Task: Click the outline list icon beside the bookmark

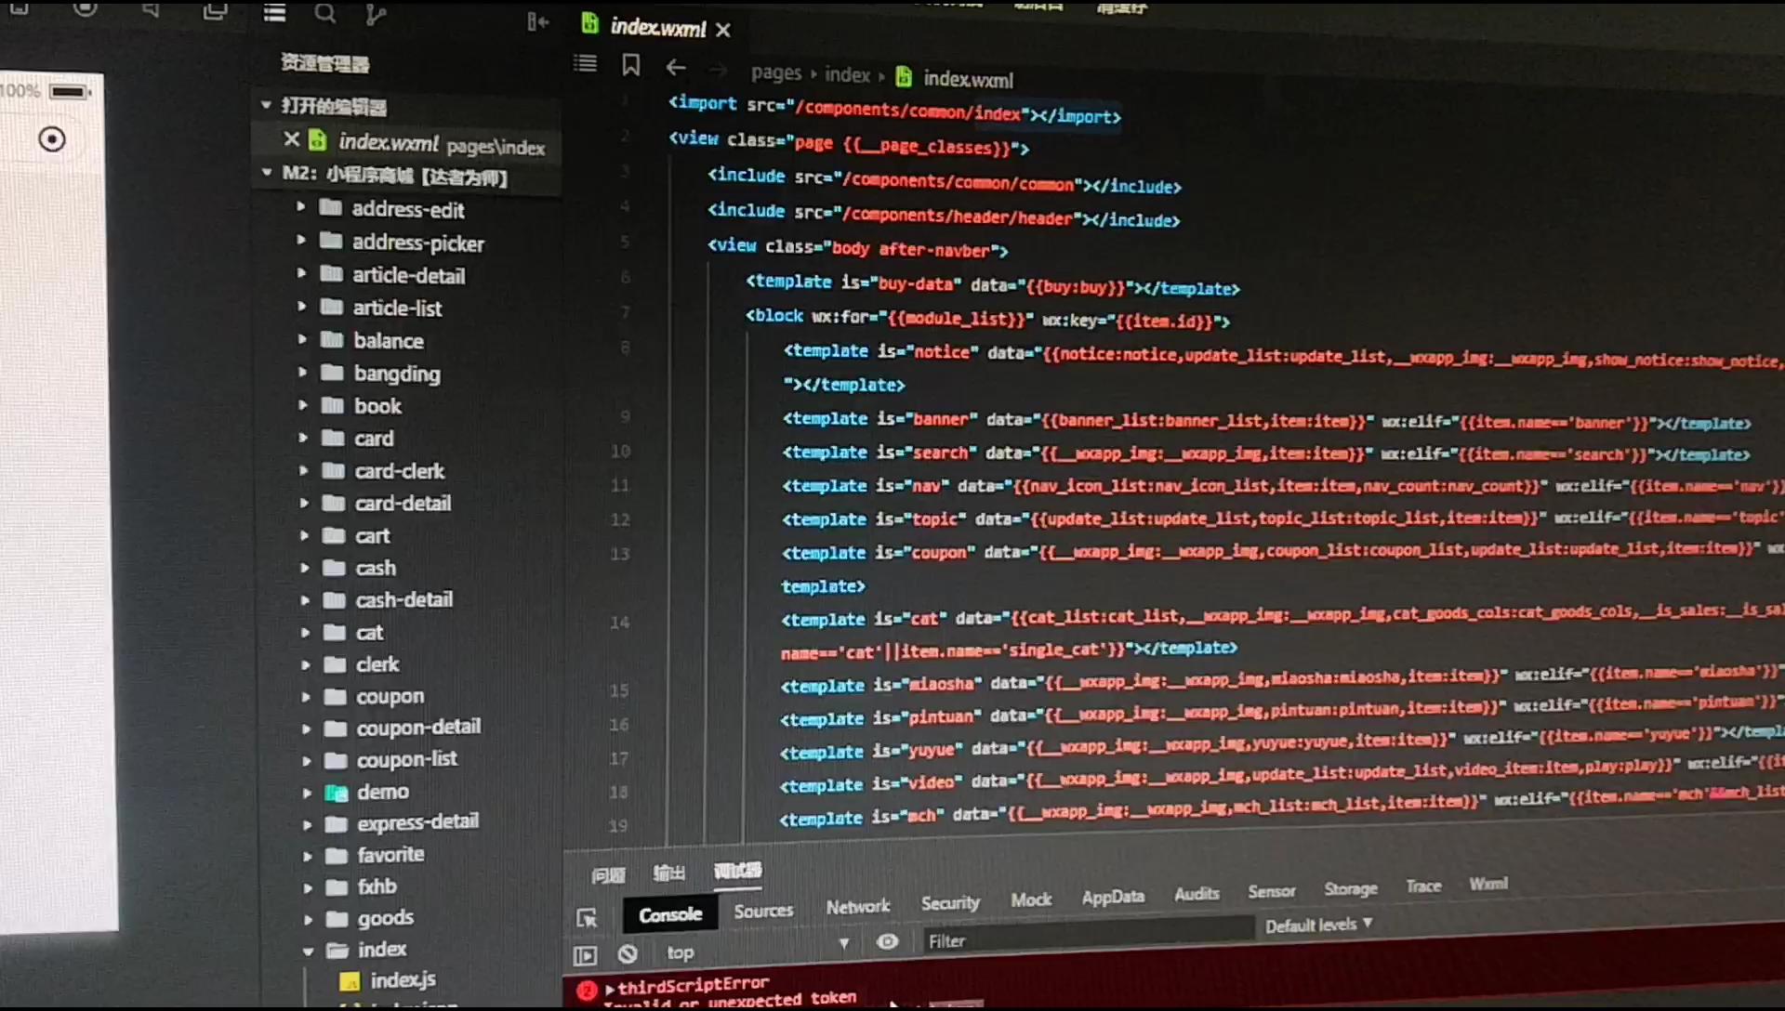Action: 586,63
